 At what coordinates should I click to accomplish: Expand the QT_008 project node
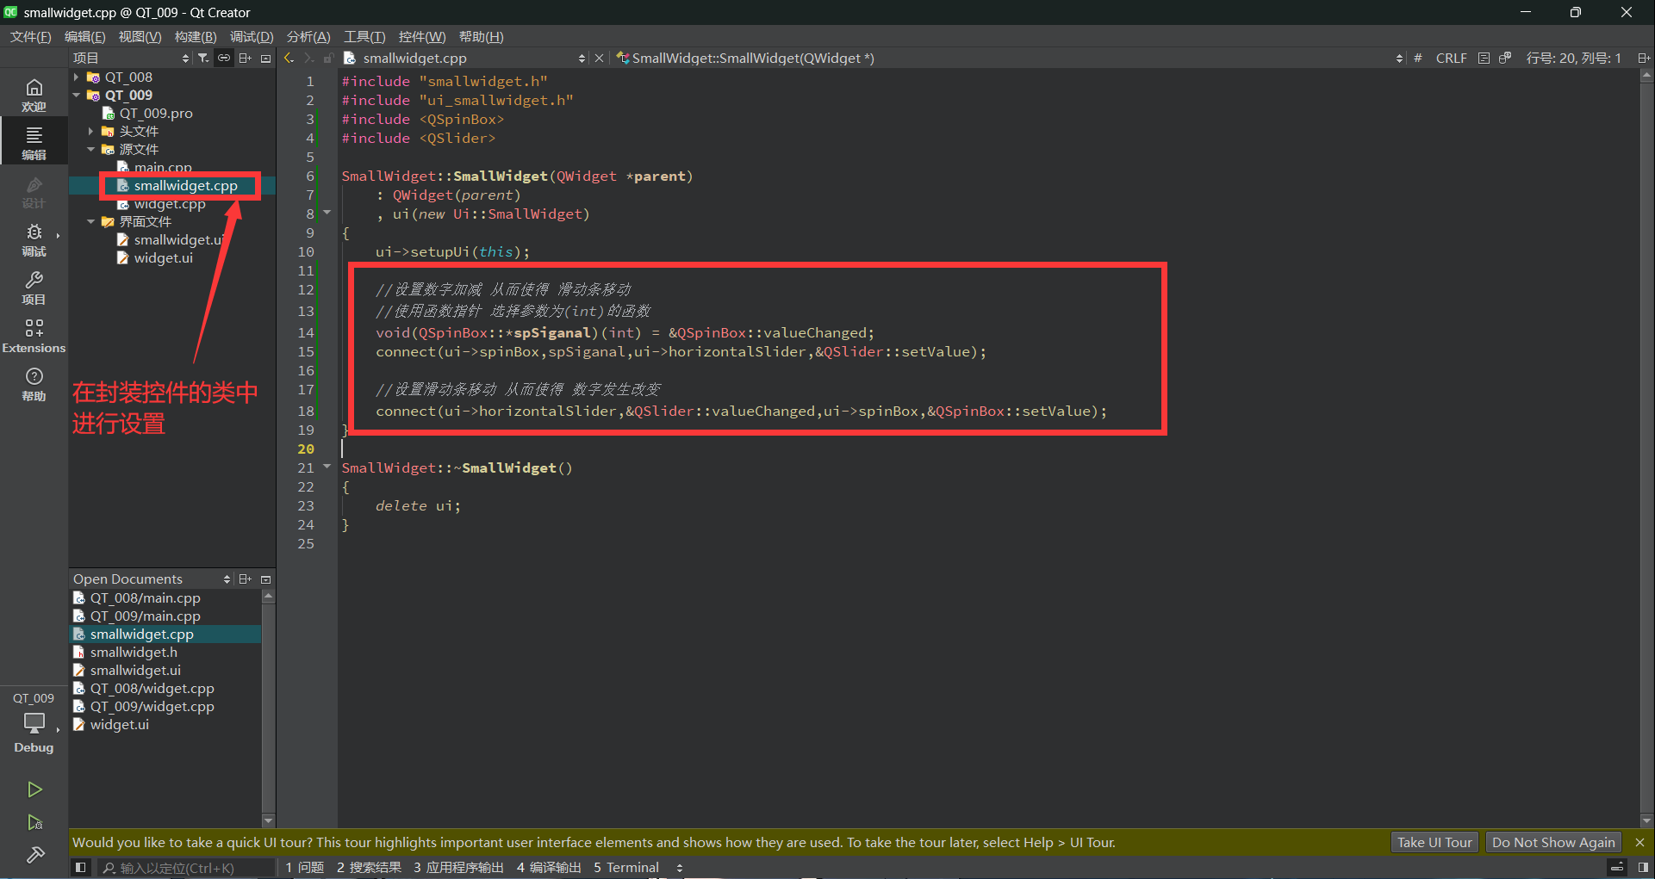pyautogui.click(x=77, y=77)
